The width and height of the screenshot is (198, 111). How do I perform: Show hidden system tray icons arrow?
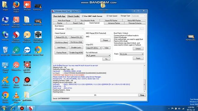click(x=169, y=109)
